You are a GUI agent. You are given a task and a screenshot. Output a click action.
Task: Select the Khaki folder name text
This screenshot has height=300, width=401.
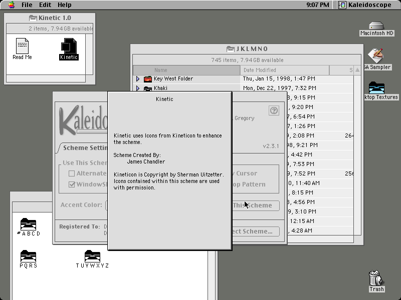[160, 88]
